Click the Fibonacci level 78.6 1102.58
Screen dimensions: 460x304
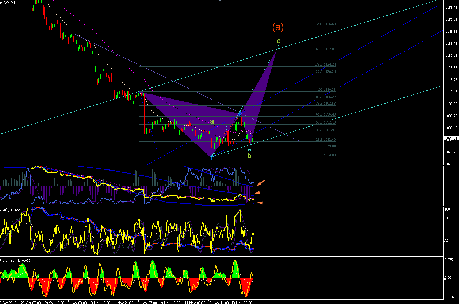point(326,104)
